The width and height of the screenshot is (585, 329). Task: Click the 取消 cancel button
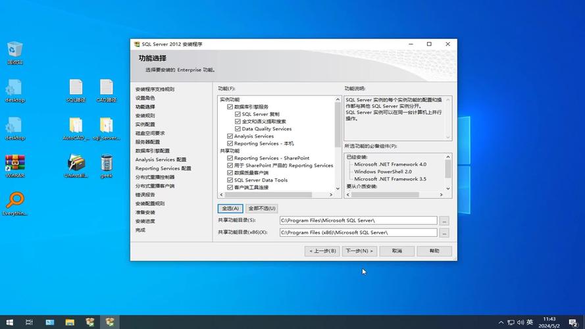[x=397, y=251]
